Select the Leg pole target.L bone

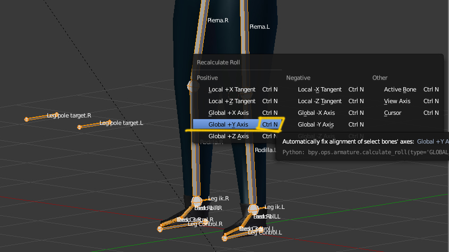(121, 123)
